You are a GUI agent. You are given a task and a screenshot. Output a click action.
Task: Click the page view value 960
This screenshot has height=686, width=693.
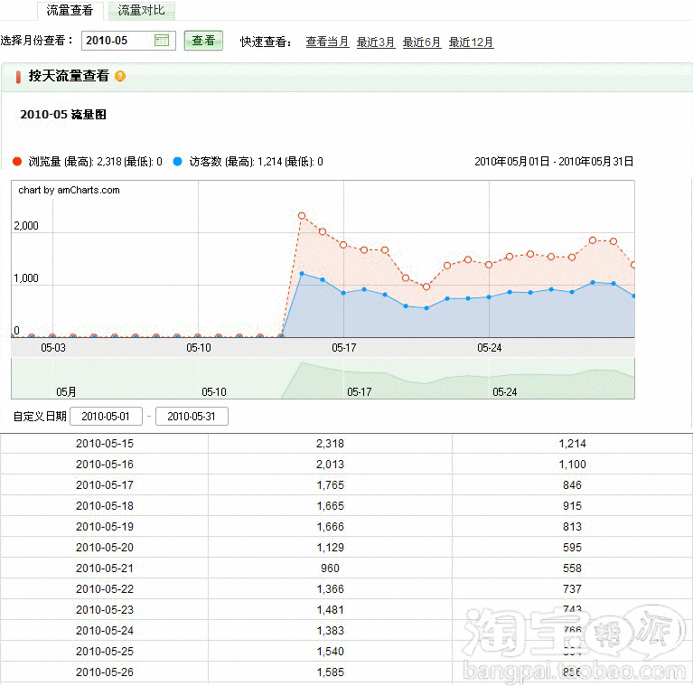330,569
